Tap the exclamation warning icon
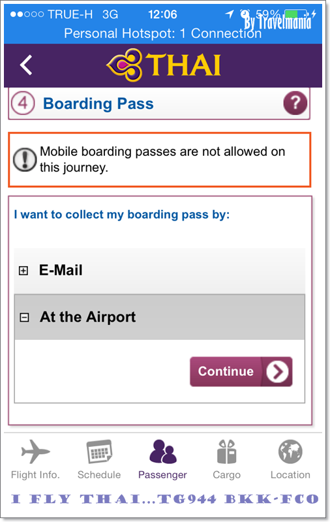 [x=25, y=159]
